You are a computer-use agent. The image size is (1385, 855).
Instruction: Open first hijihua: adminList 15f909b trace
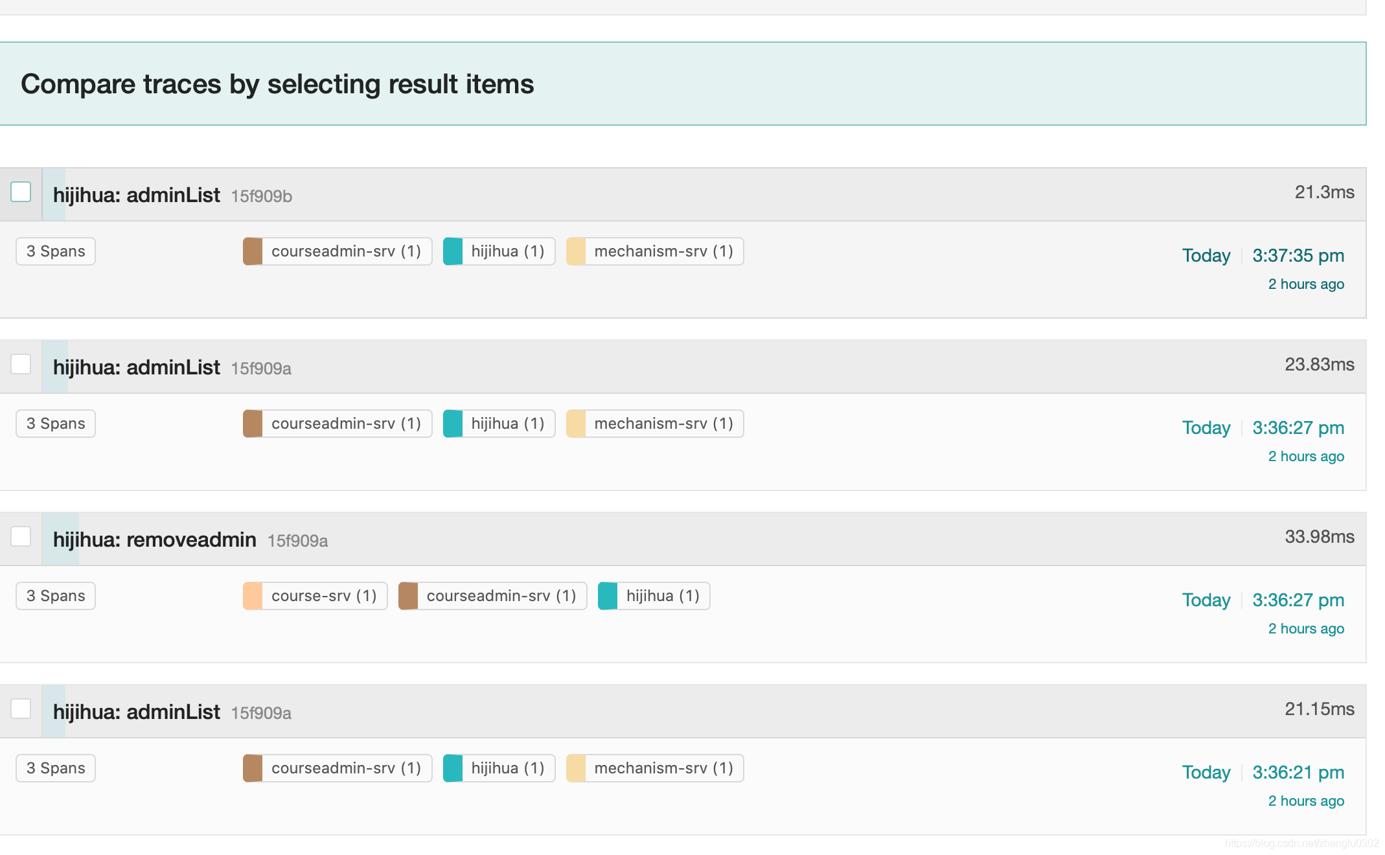(137, 195)
